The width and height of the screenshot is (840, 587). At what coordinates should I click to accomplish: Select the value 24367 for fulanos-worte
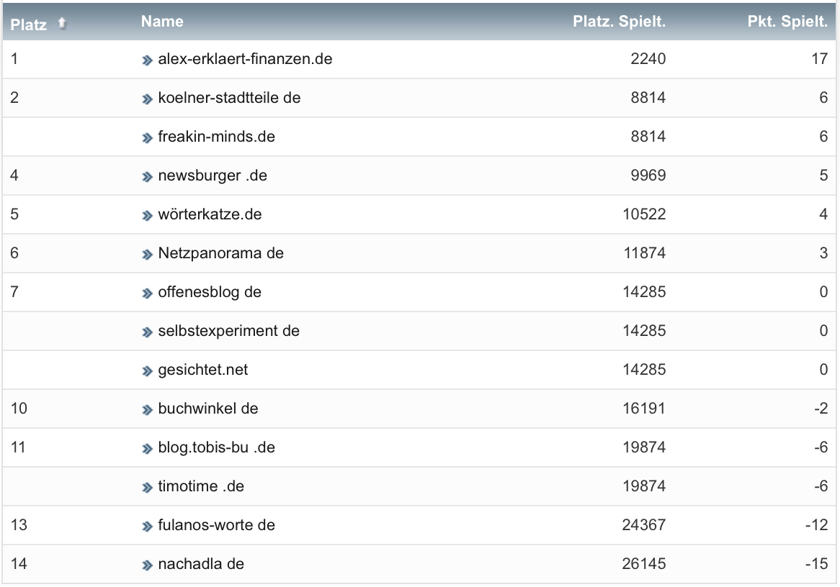[x=644, y=525]
